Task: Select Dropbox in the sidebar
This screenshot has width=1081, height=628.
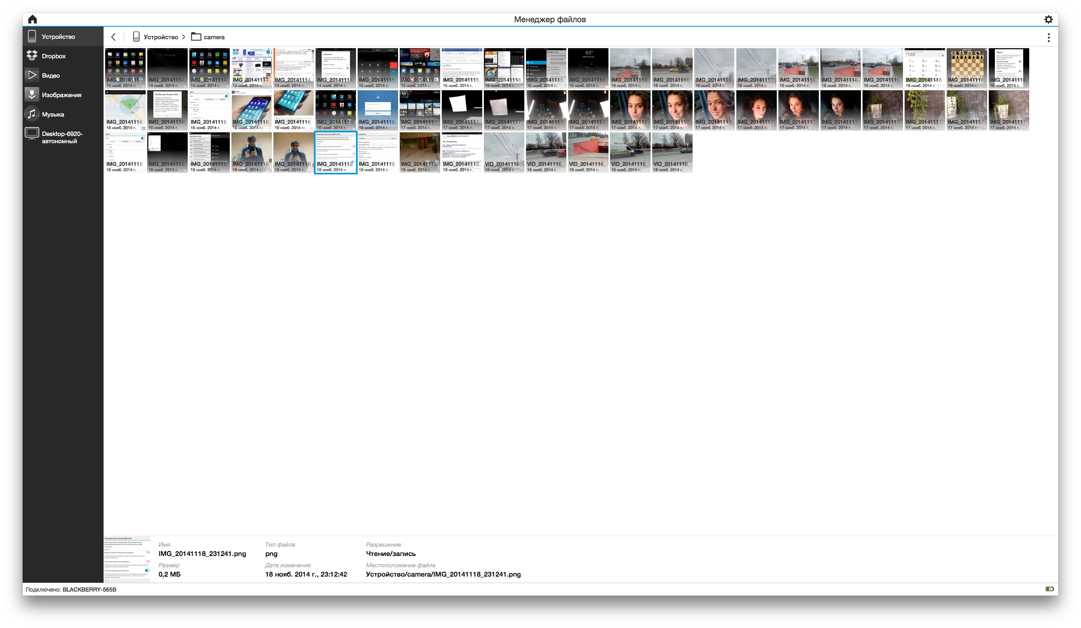Action: click(x=53, y=56)
